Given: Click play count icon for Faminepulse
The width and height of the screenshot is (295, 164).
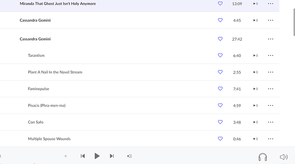Looking at the screenshot, I should tap(256, 89).
